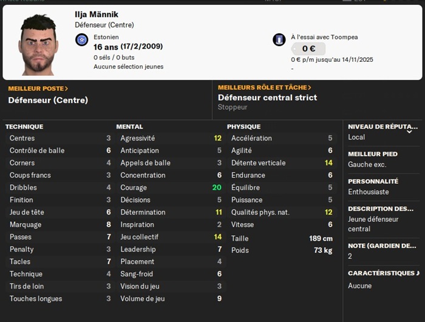Image resolution: width=425 pixels, height=322 pixels.
Task: Expand the Meilleur Poste section
Action: click(x=38, y=89)
